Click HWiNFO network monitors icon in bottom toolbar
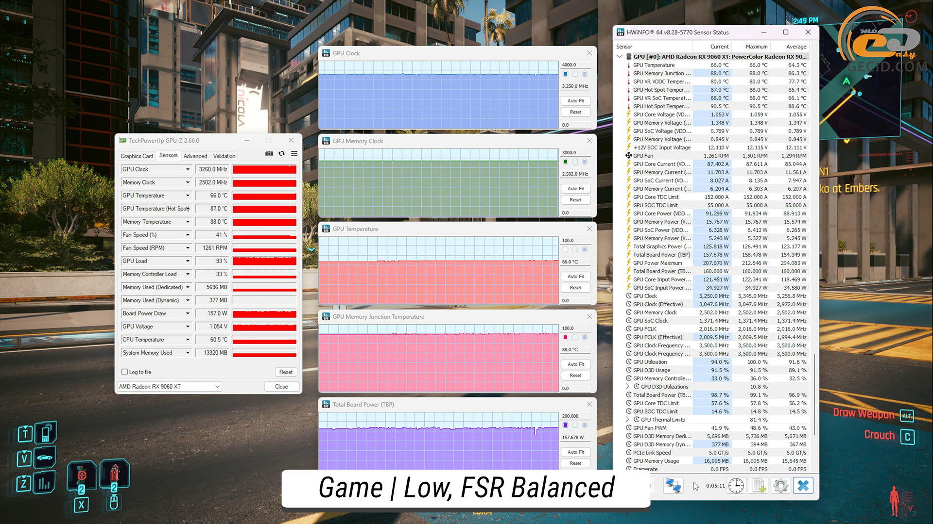 coord(673,486)
